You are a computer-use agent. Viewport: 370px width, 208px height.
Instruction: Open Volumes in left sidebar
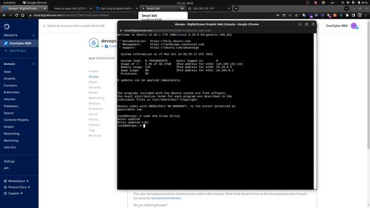point(9,99)
